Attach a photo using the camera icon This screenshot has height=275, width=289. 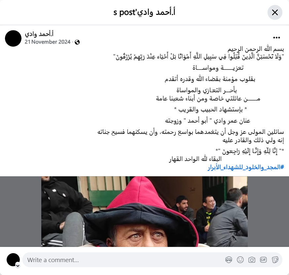pos(252,260)
